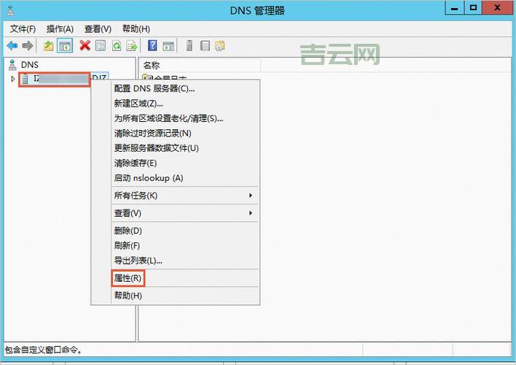Click the blue Back arrow in toolbar

click(x=12, y=45)
